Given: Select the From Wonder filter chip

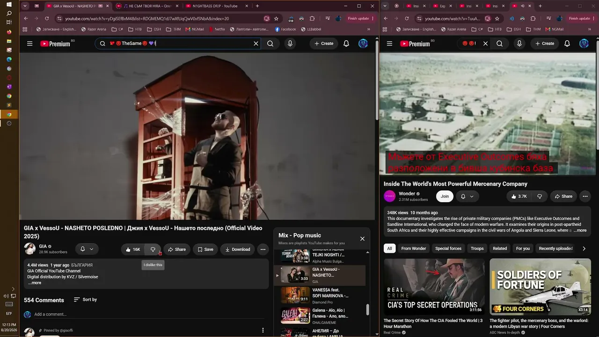Looking at the screenshot, I should [x=414, y=249].
